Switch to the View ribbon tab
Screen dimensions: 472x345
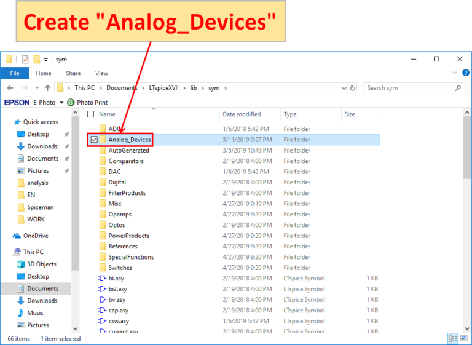pos(101,73)
